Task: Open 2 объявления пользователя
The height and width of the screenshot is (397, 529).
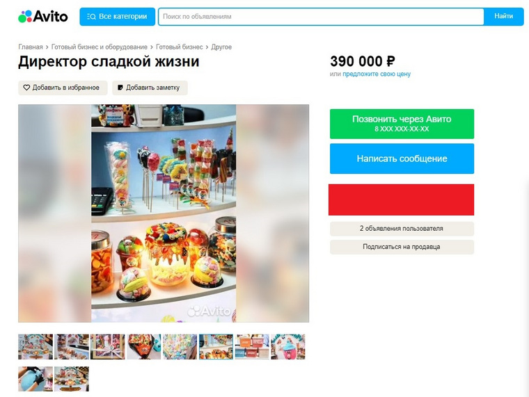Action: pyautogui.click(x=402, y=229)
